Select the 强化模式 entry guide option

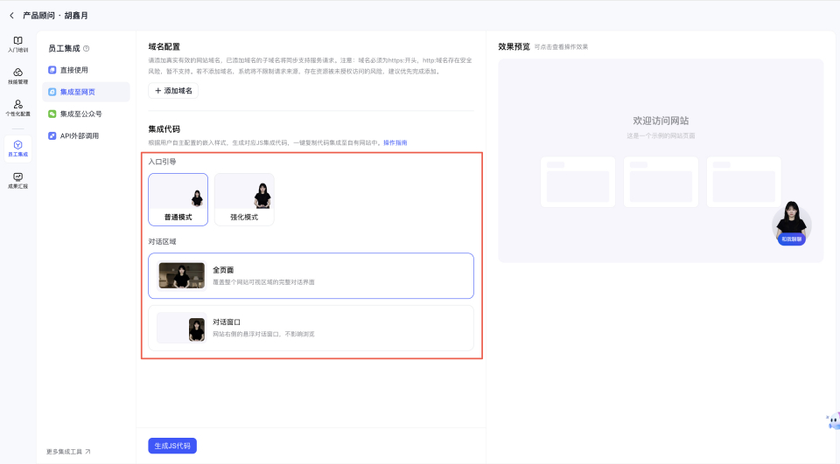tap(244, 200)
